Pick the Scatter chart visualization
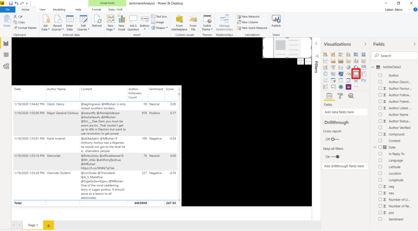Image resolution: width=418 pixels, height=231 pixels. point(341,67)
